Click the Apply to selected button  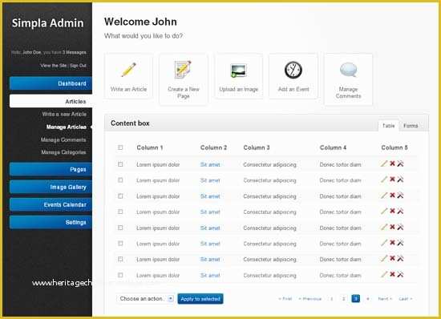(x=200, y=299)
